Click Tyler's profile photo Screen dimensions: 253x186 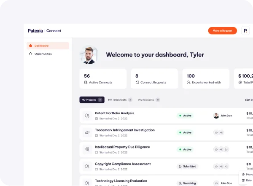89,55
